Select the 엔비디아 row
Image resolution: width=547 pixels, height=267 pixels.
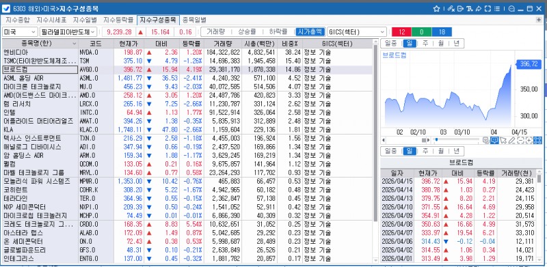click(187, 53)
